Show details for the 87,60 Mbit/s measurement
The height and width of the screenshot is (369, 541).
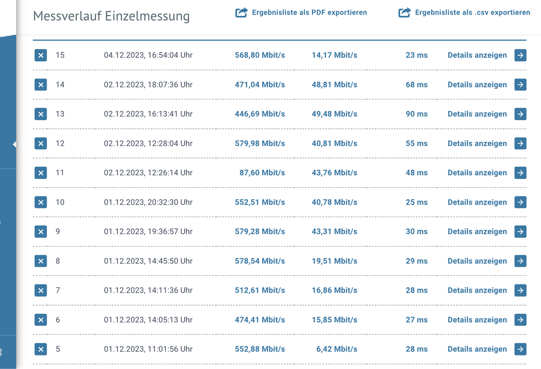point(477,173)
